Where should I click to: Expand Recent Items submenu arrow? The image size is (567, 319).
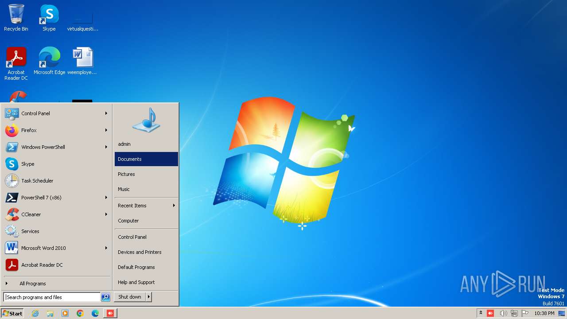click(174, 206)
